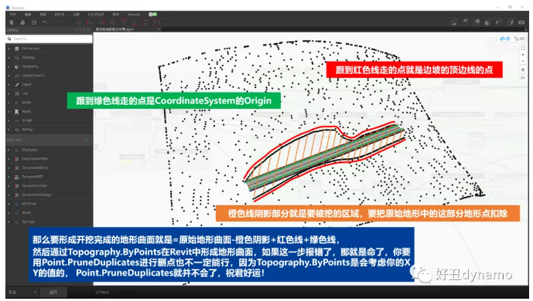Click the zoom out minus icon

click(523, 61)
